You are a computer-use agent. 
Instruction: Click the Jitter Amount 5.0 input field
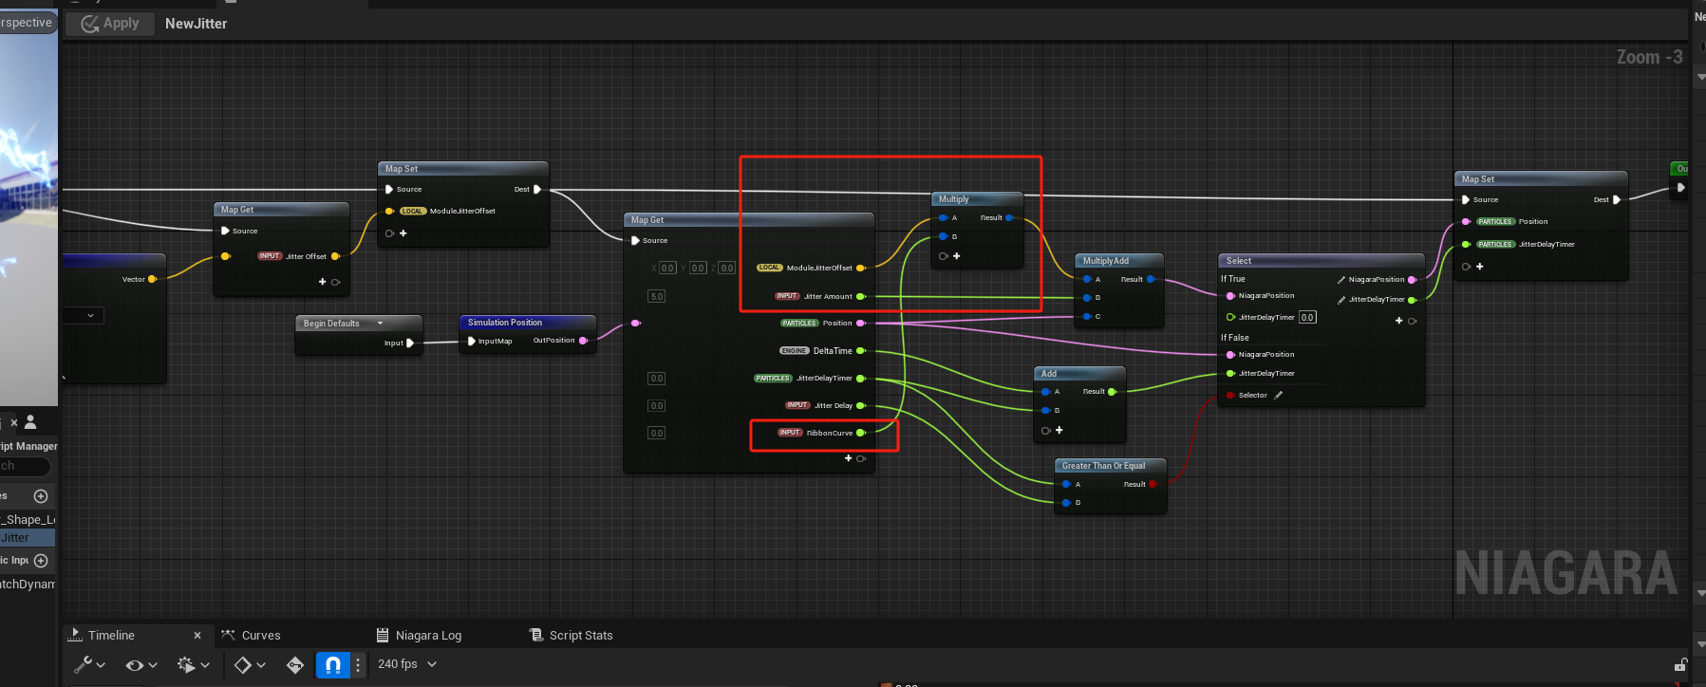(x=657, y=297)
